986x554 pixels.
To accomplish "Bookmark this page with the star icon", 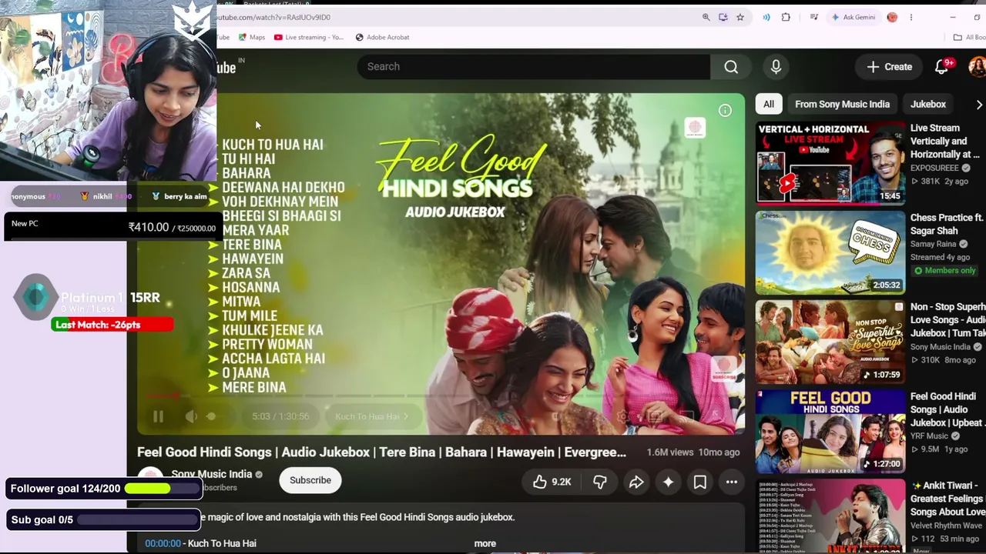I will click(x=740, y=17).
